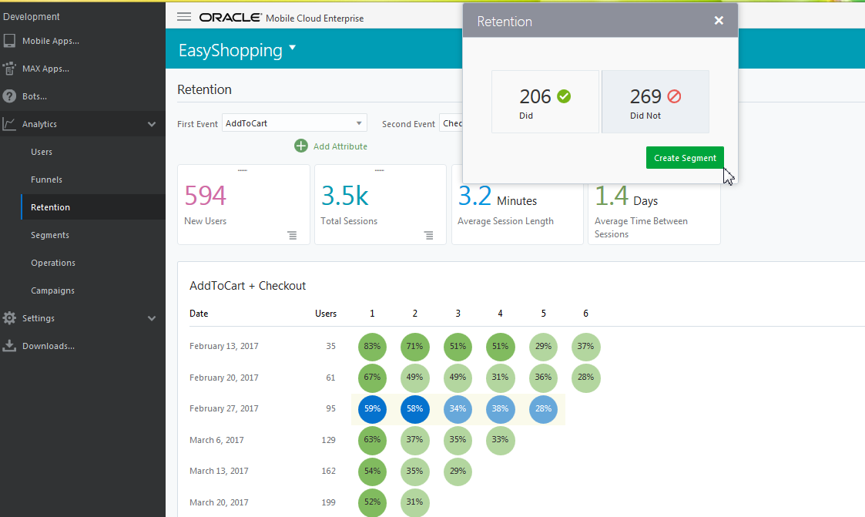The image size is (865, 517).
Task: Click 54% bubble for March 13
Action: 372,472
